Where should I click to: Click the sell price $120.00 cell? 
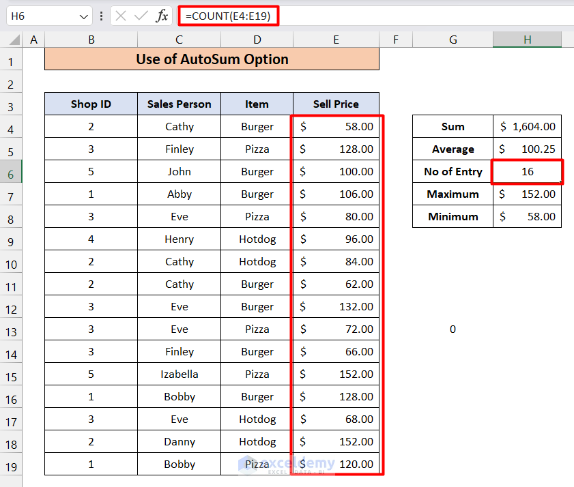(x=336, y=464)
